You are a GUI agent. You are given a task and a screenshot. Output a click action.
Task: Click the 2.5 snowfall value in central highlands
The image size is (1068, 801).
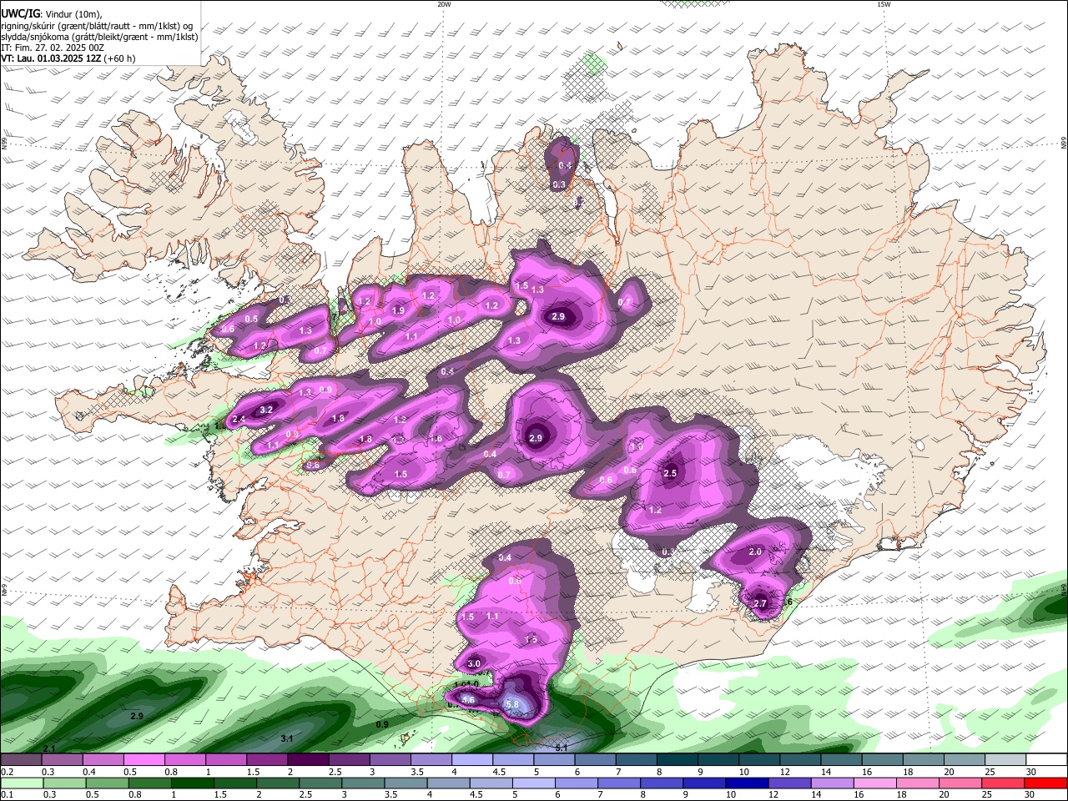point(670,473)
